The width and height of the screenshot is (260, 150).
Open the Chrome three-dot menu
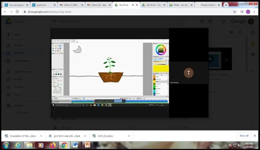(254, 12)
